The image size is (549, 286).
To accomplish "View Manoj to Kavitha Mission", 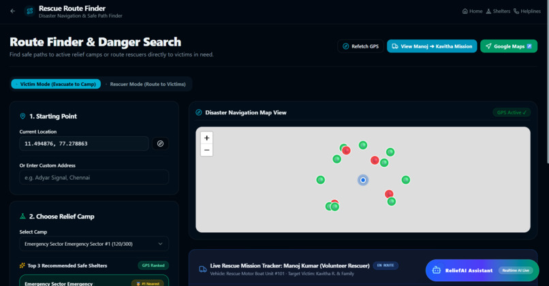I will tap(432, 46).
